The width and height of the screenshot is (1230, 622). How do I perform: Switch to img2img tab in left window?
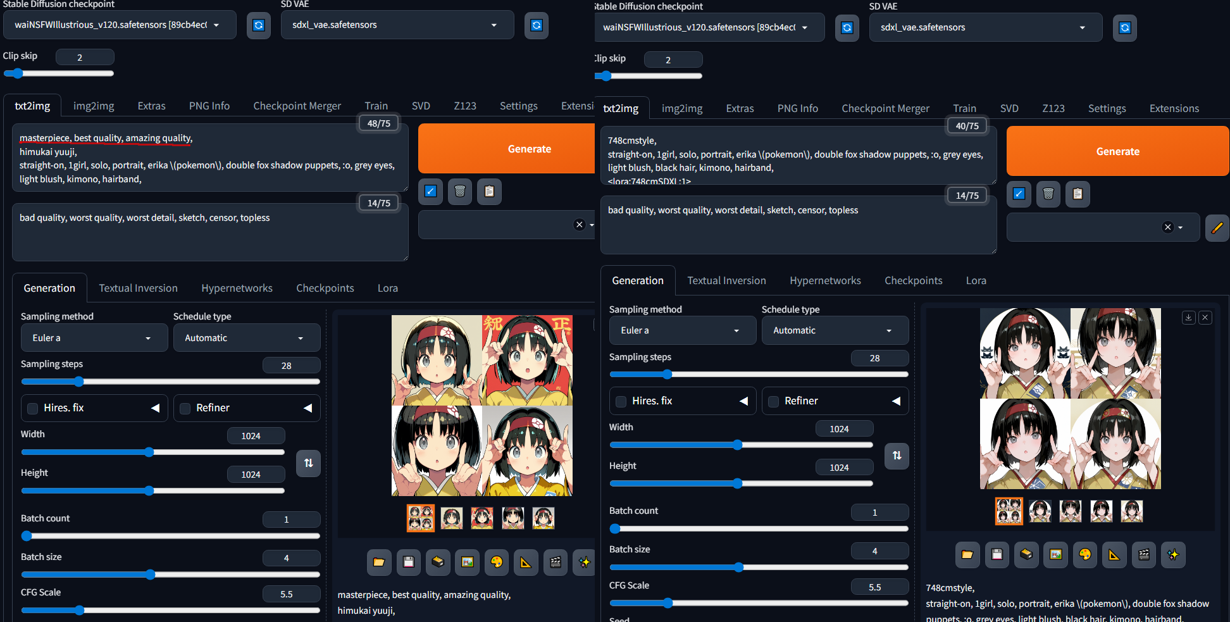click(x=94, y=106)
